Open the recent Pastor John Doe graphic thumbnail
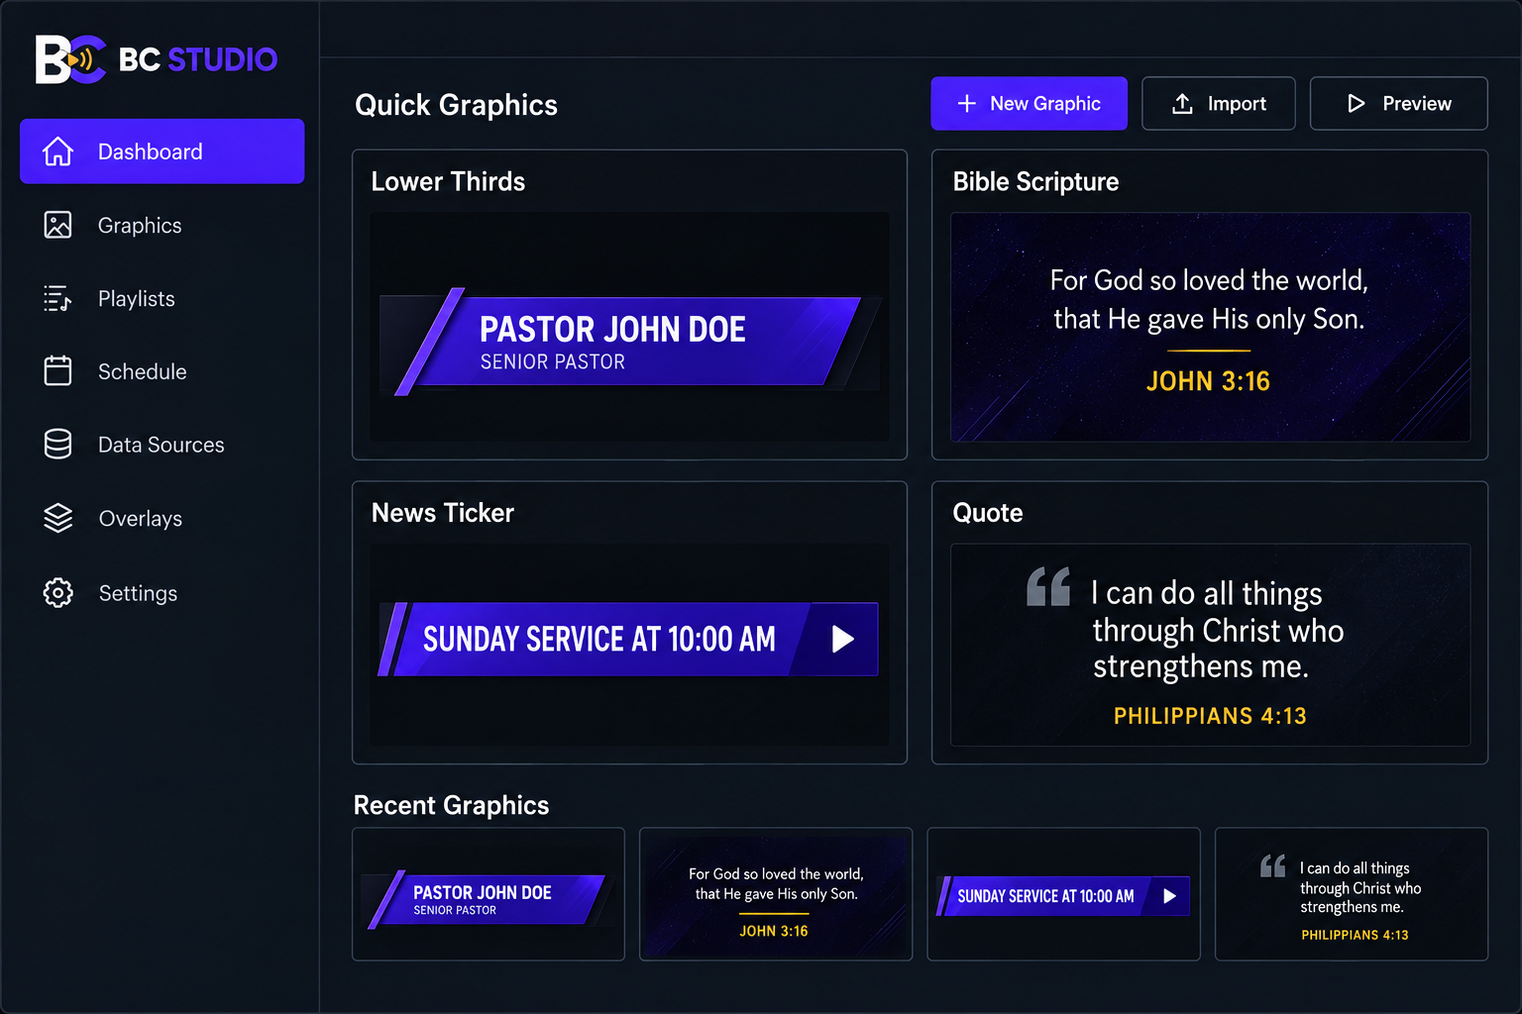 [489, 894]
